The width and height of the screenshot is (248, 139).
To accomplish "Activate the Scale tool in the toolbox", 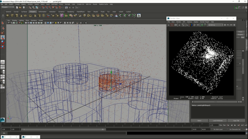I will (3, 47).
